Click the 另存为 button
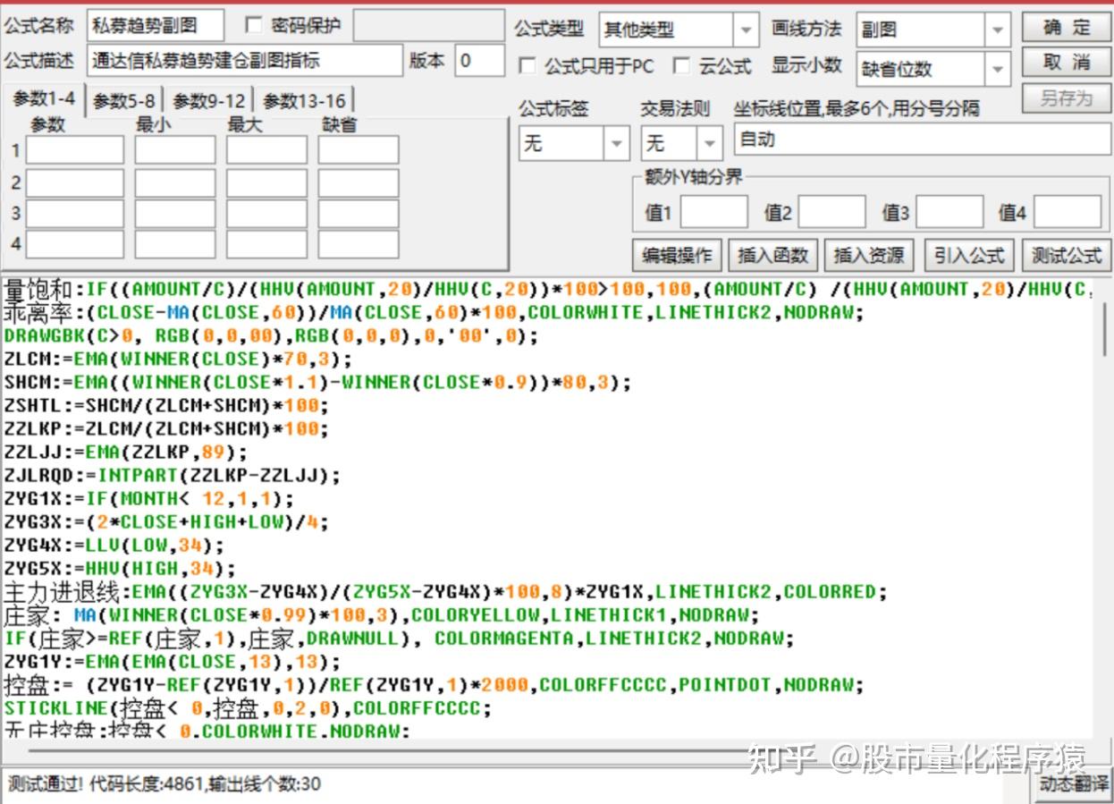 tap(1066, 97)
